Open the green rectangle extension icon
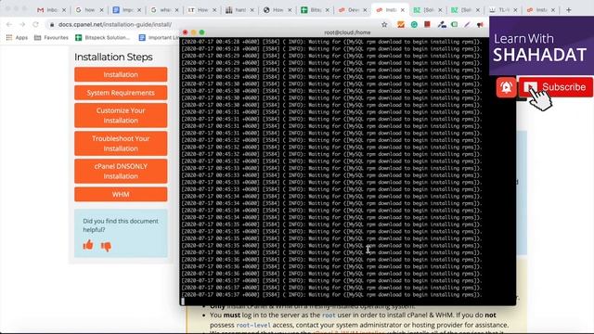 coord(454,25)
